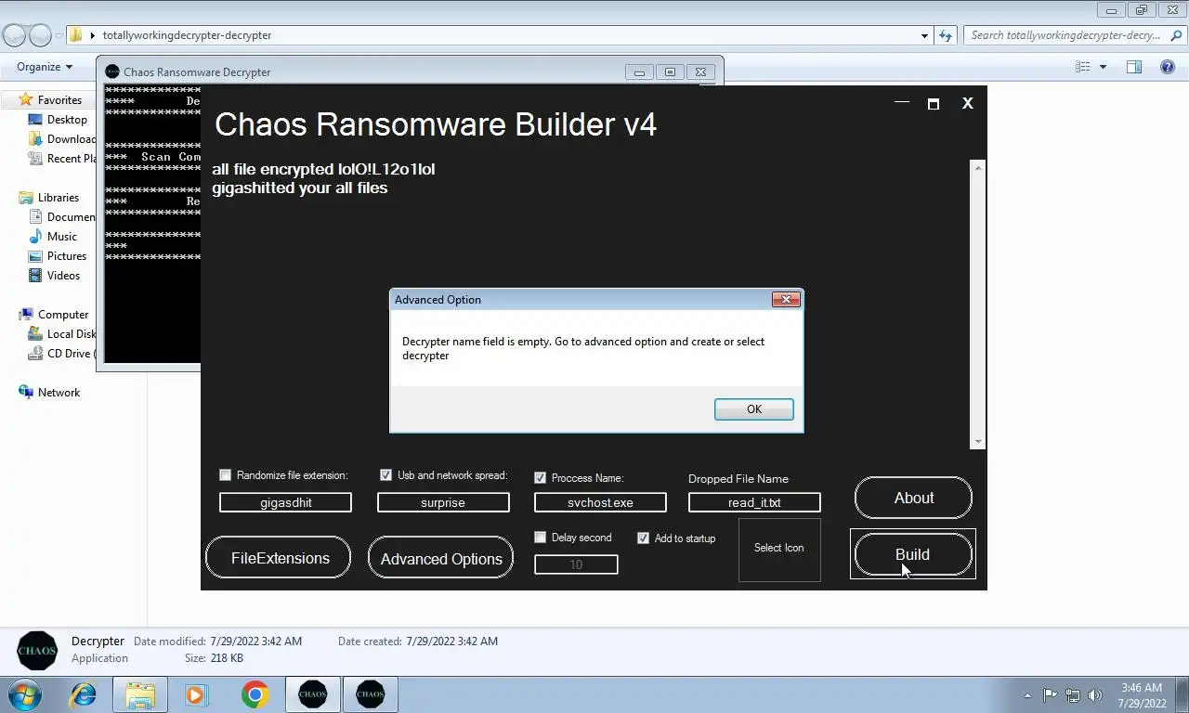Screen dimensions: 1189x713
Task: Click OK in the Advanced Option dialog
Action: point(753,409)
